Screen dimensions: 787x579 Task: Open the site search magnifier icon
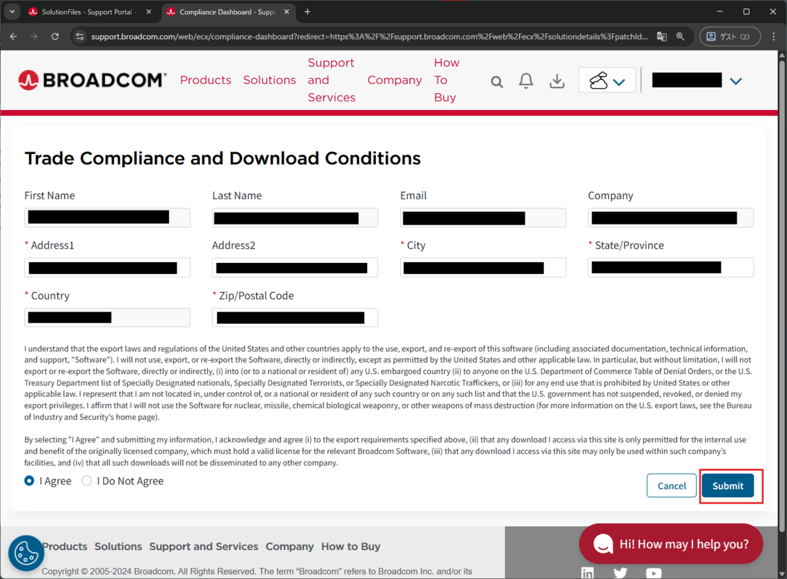pos(497,81)
